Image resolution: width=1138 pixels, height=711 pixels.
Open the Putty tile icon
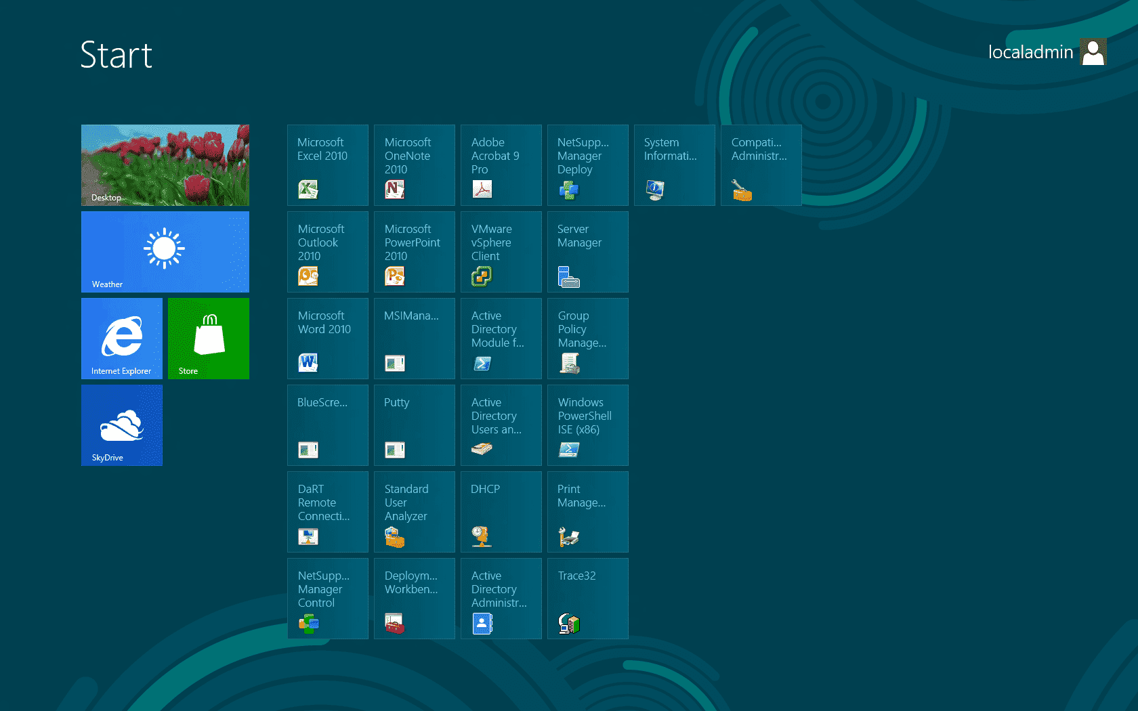tap(395, 450)
